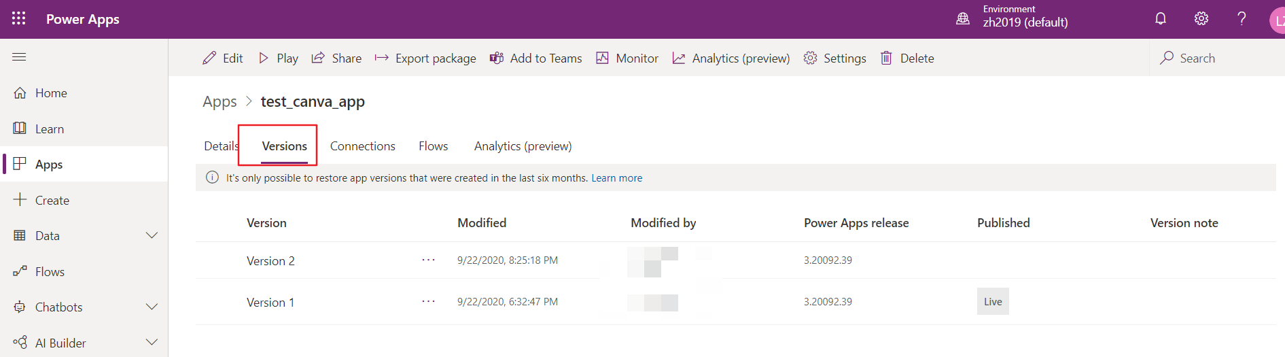Click the environment globe icon
Viewport: 1285px width, 357px height.
963,19
